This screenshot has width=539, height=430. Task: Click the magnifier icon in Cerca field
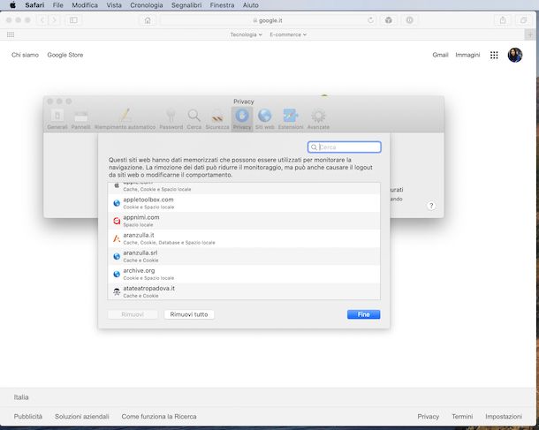click(x=314, y=147)
